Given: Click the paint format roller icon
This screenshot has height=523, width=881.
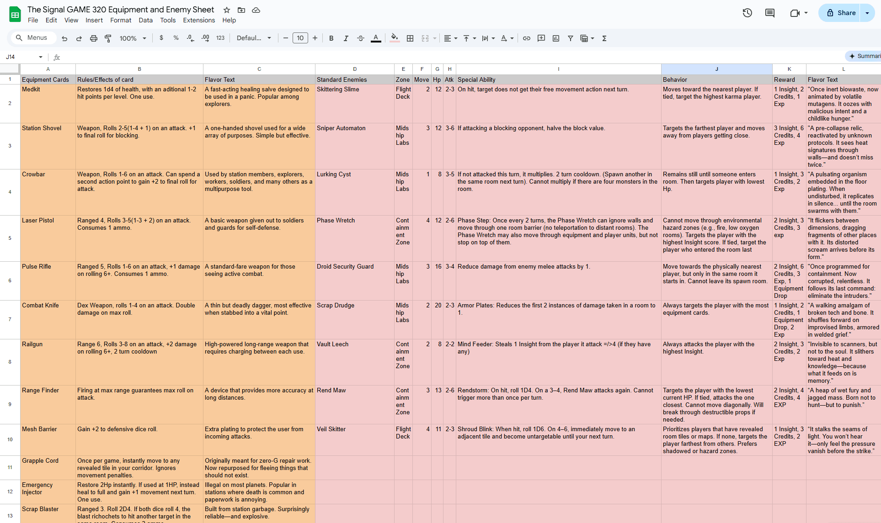Looking at the screenshot, I should click(x=108, y=38).
